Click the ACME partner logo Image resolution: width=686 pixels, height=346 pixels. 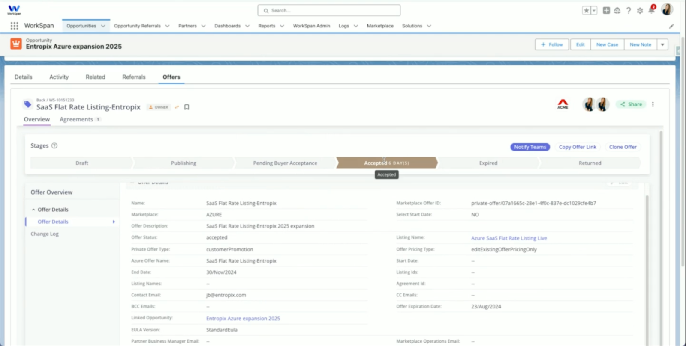pyautogui.click(x=563, y=104)
